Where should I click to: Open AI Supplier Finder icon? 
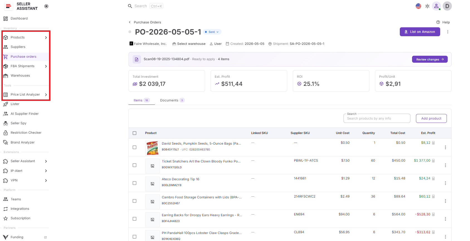pos(6,114)
